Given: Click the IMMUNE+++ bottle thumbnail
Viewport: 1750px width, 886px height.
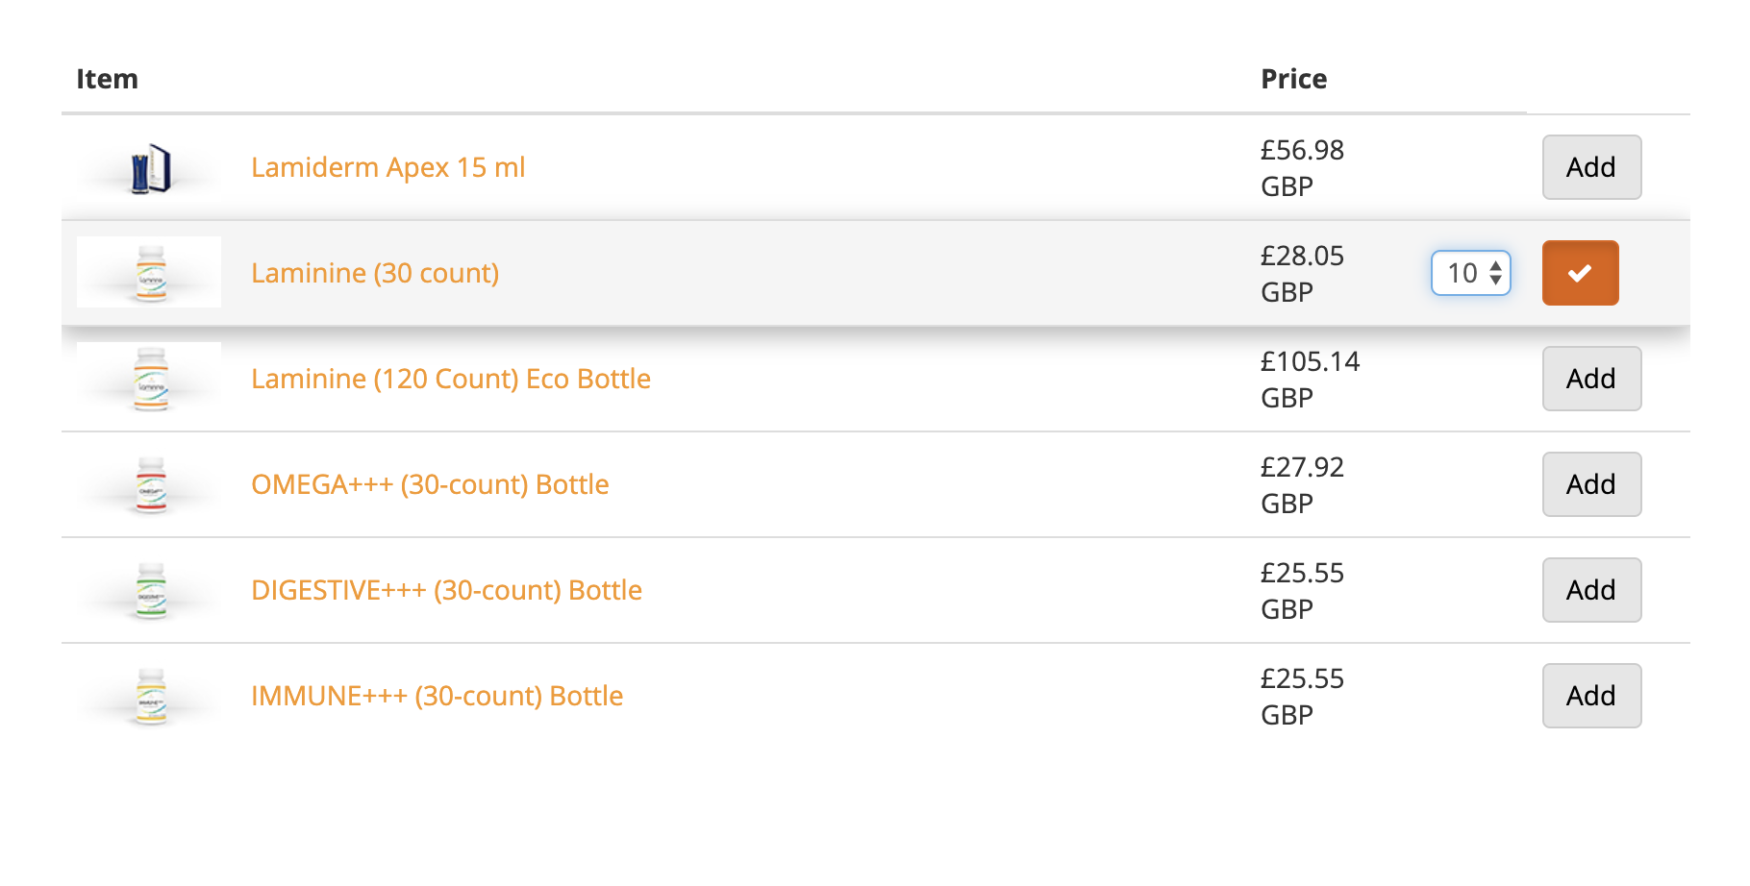Looking at the screenshot, I should pos(151,697).
